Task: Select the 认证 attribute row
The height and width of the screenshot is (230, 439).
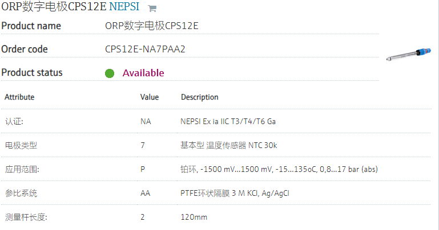Action: [x=216, y=121]
